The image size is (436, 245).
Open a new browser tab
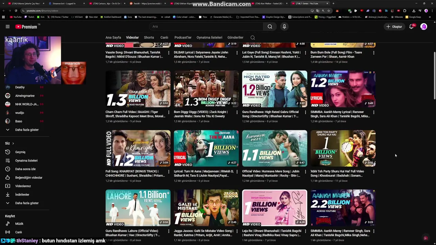pyautogui.click(x=333, y=3)
